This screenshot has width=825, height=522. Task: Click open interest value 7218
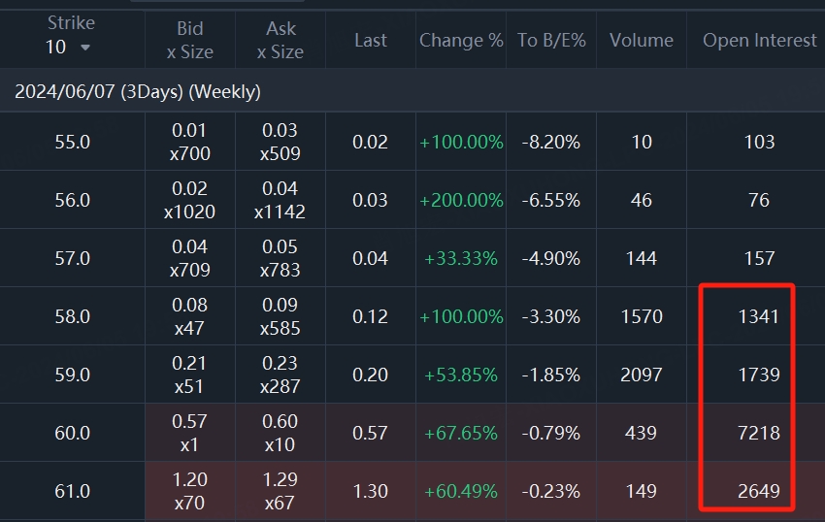(x=759, y=433)
